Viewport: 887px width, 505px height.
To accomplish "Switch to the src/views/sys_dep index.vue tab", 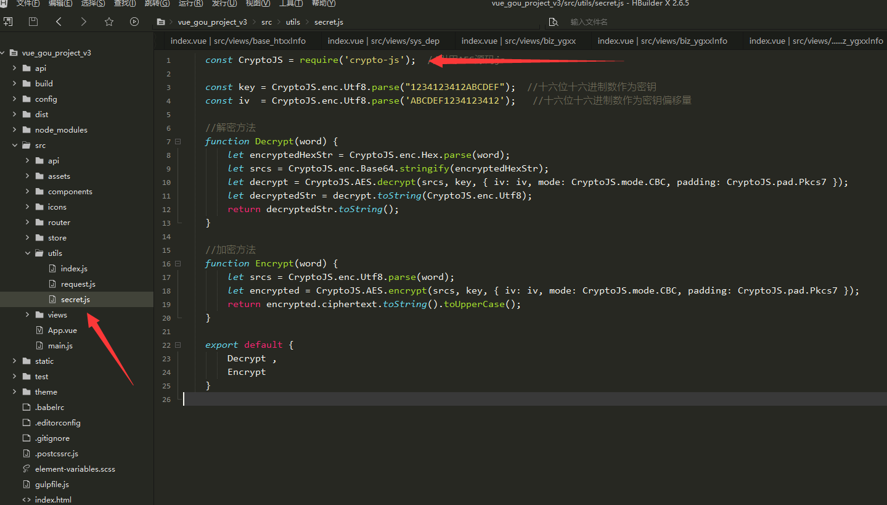I will coord(384,41).
